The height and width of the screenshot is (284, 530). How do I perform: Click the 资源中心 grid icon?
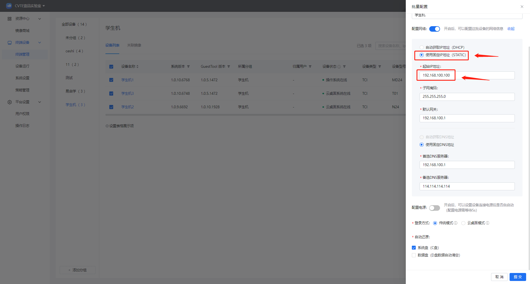click(10, 19)
